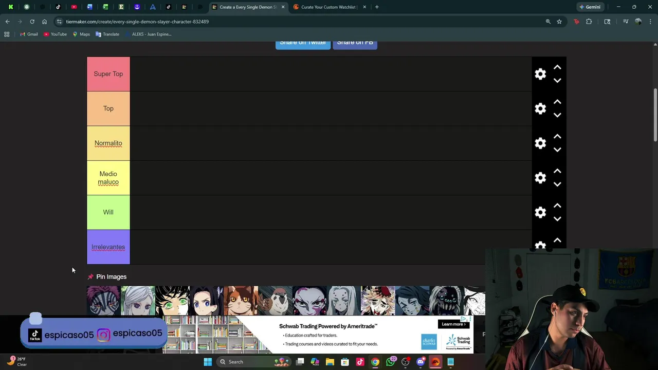Move Normalito tier up with arrow
The height and width of the screenshot is (370, 658).
coord(557,136)
